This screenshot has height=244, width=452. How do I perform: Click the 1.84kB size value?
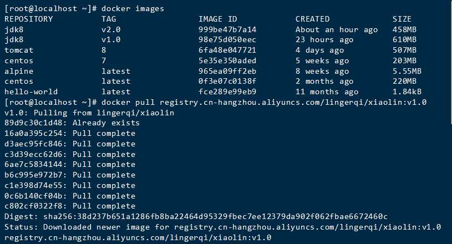pos(407,91)
